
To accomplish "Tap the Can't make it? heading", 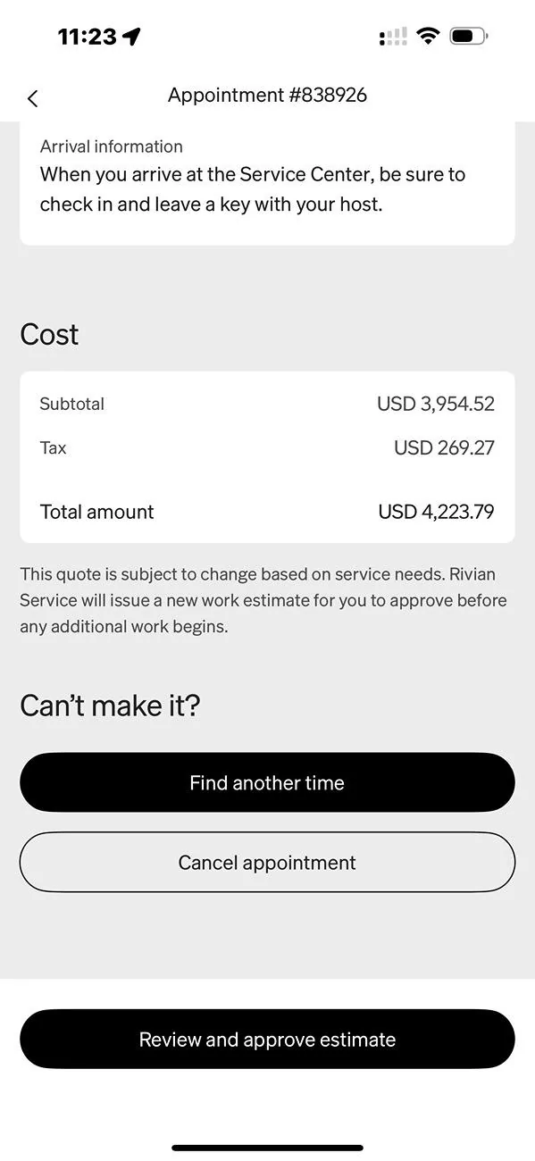I will (x=110, y=706).
